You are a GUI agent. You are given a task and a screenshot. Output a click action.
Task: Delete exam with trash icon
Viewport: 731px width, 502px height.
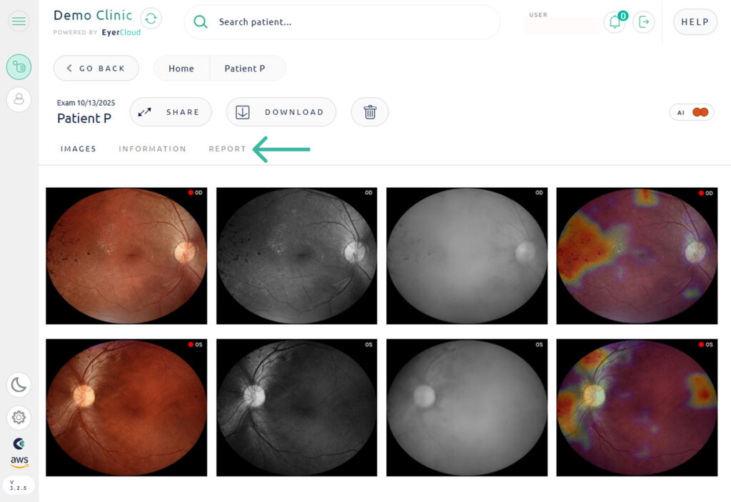pyautogui.click(x=370, y=112)
